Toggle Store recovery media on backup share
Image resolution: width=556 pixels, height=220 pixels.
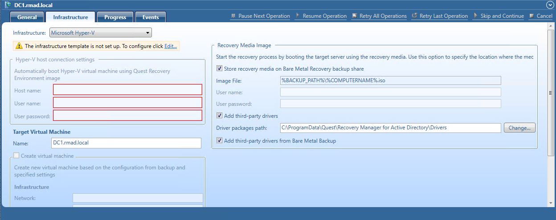[219, 69]
